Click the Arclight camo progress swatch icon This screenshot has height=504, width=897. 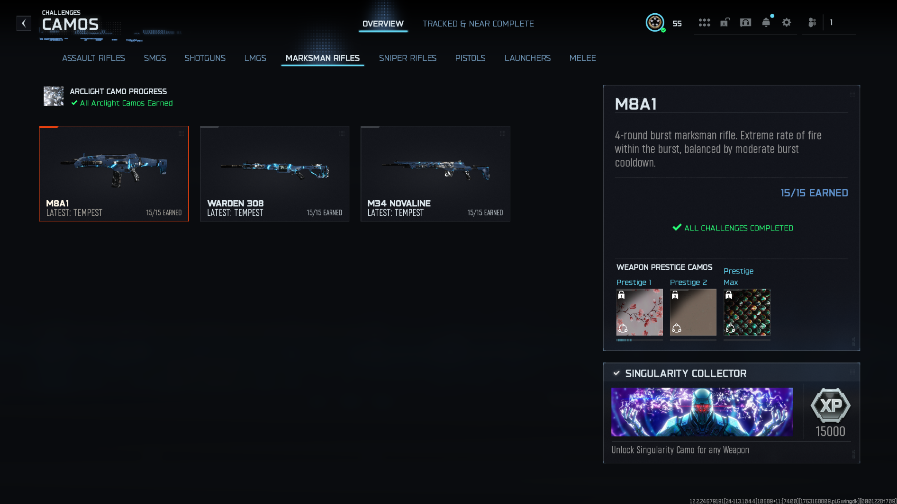click(x=54, y=97)
